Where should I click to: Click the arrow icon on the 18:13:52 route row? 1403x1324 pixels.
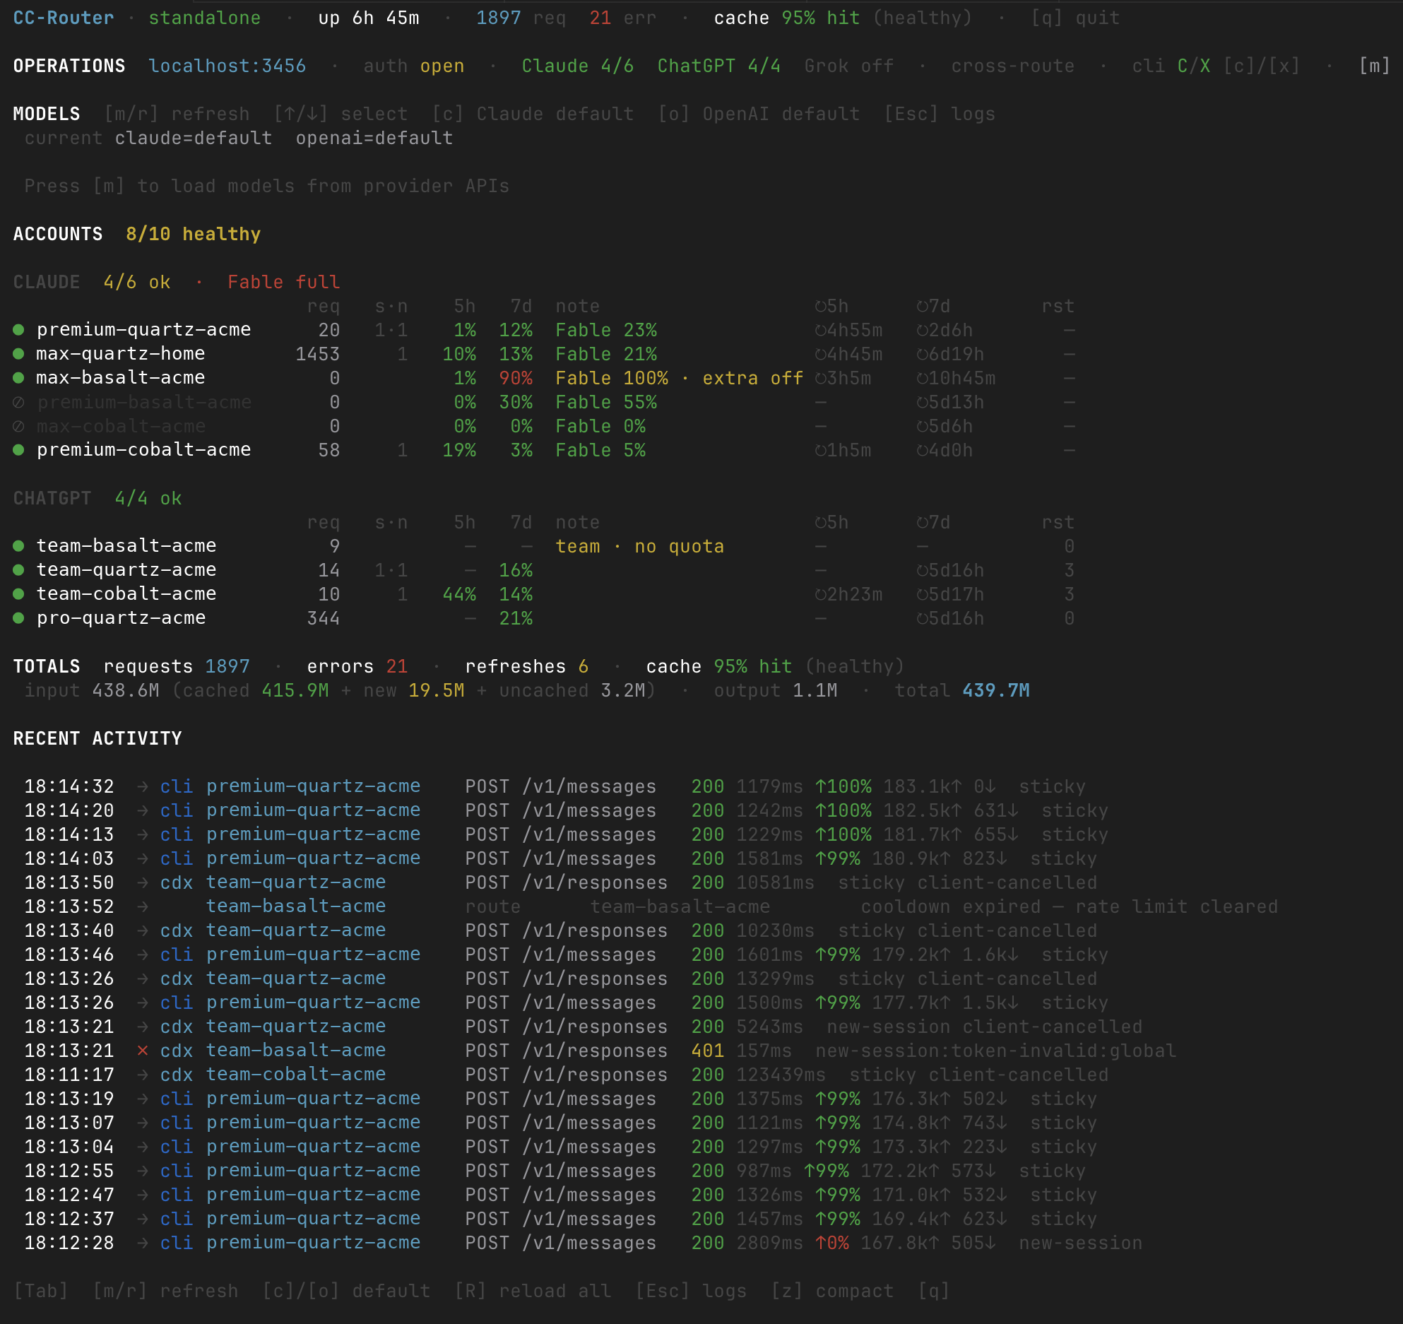[x=143, y=906]
